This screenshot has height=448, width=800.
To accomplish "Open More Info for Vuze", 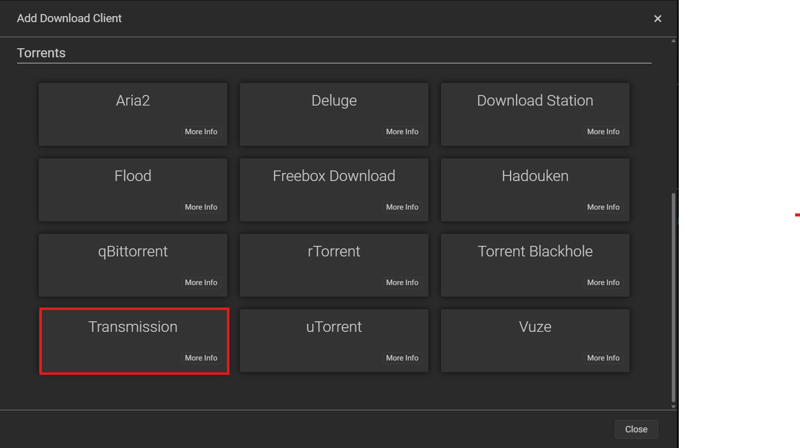I will (603, 358).
